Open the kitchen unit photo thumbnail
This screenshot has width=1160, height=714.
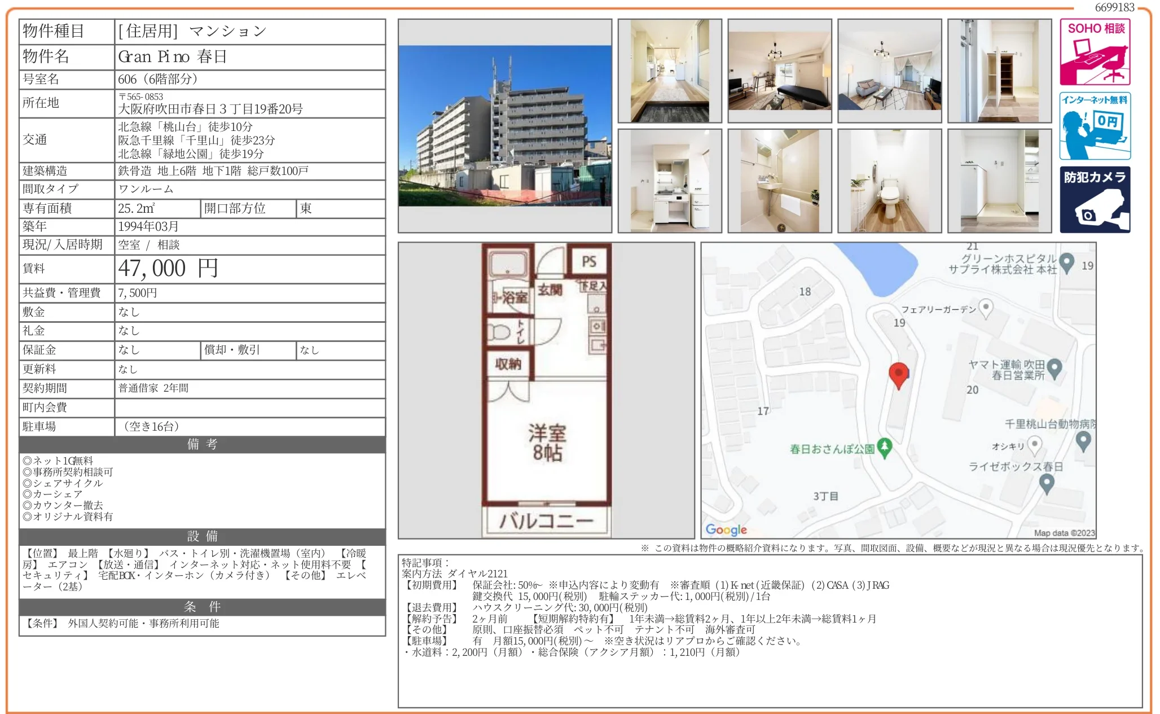(x=669, y=181)
